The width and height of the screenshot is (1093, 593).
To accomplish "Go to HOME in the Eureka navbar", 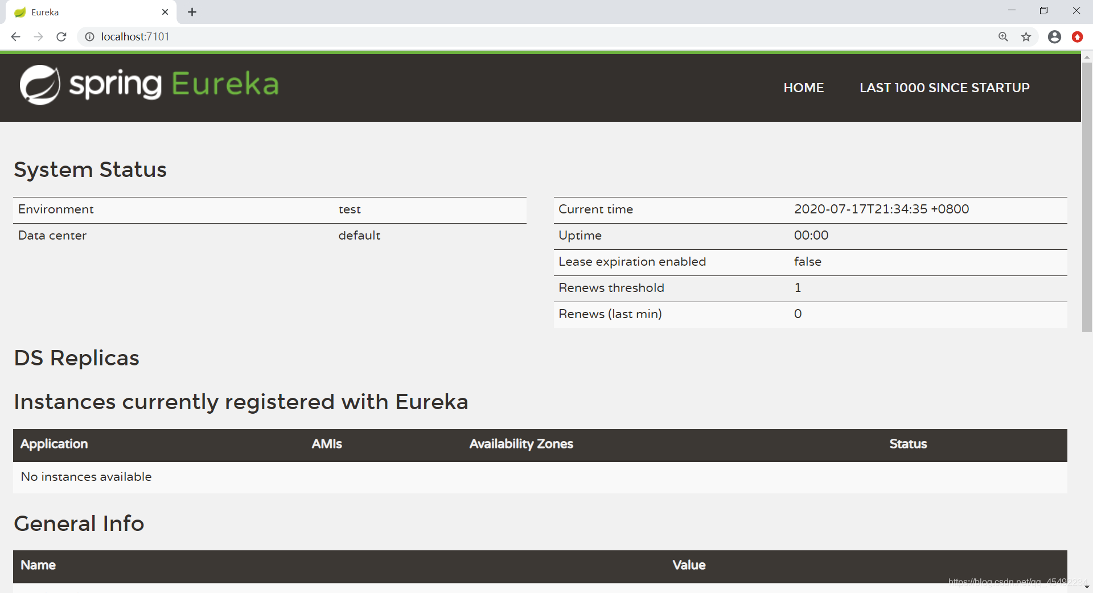I will [803, 88].
